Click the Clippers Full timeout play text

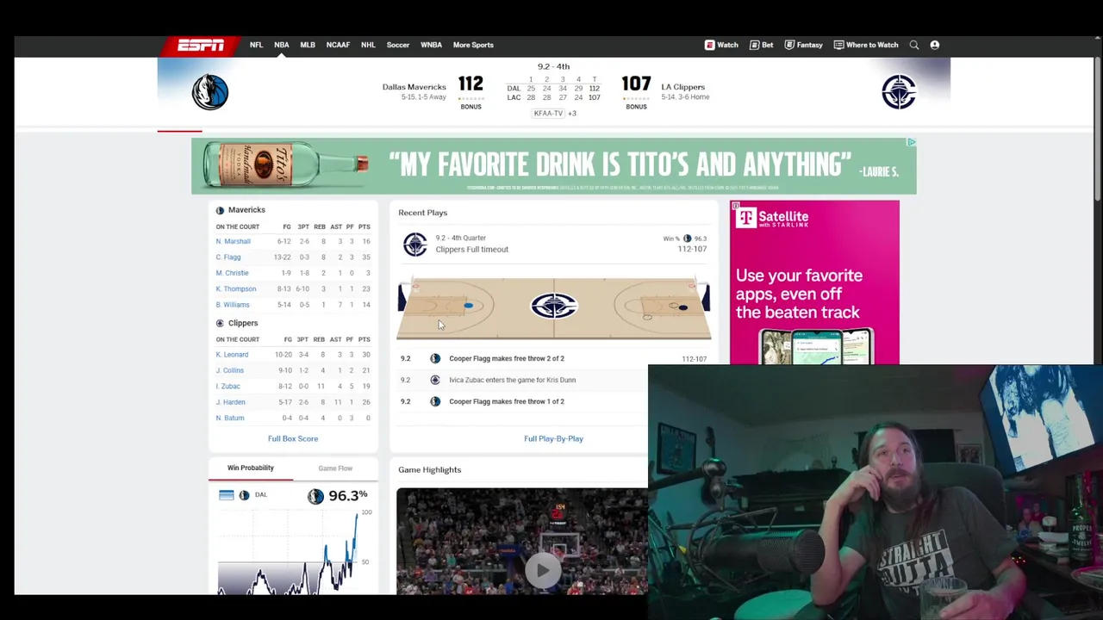472,250
